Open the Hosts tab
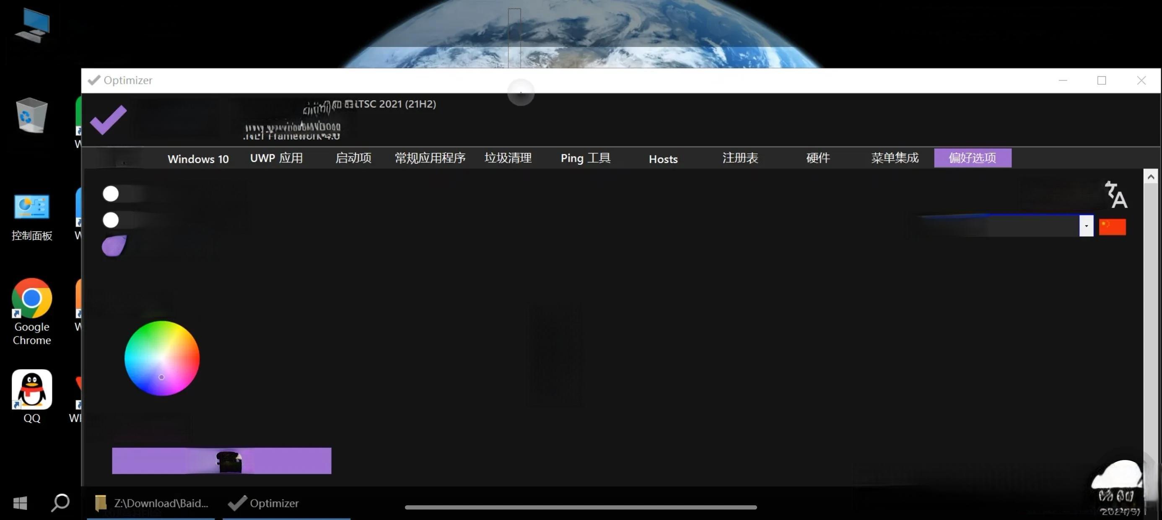1162x520 pixels. 663,159
